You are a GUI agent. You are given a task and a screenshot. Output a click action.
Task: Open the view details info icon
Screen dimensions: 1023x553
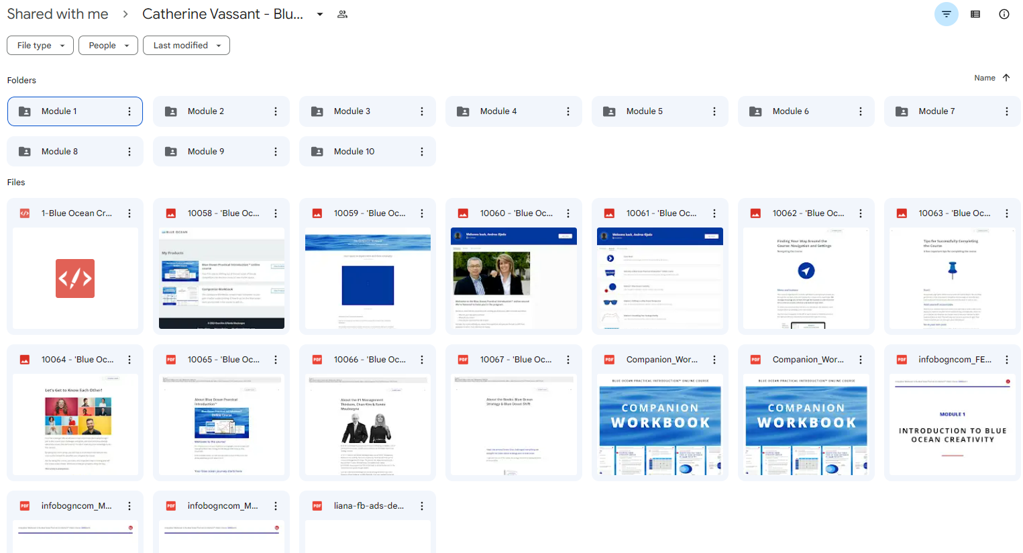point(1004,14)
